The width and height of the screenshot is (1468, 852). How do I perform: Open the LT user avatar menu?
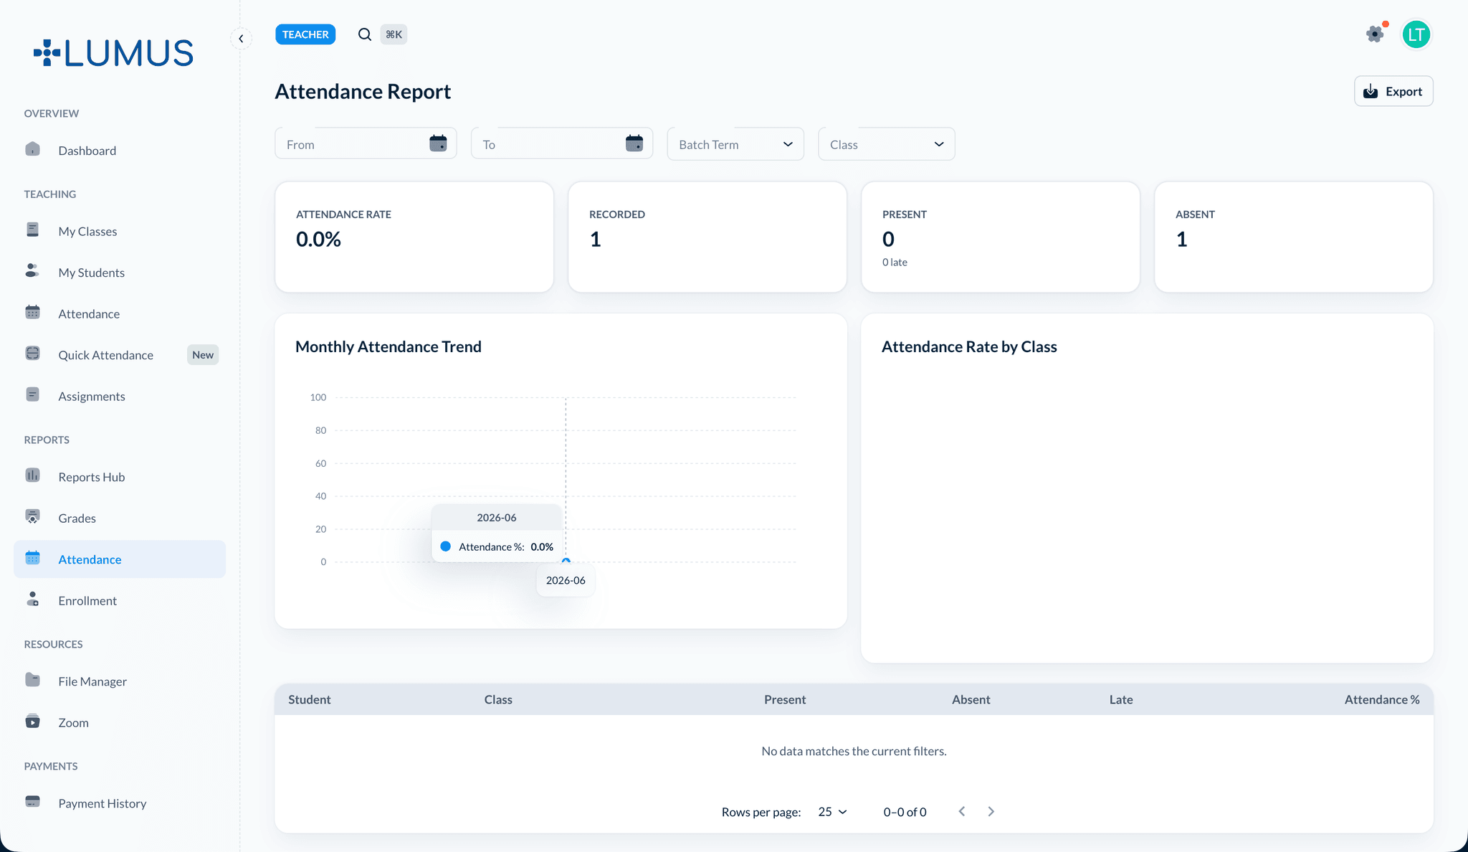[1416, 34]
